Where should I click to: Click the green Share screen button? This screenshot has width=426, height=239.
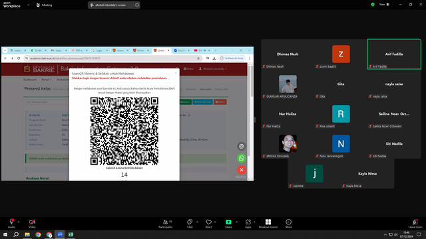228,223
